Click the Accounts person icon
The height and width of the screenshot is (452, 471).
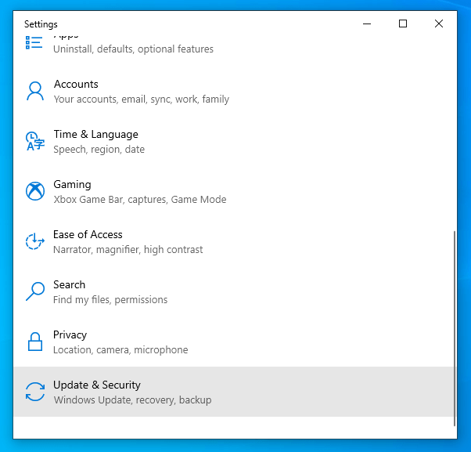click(x=34, y=92)
